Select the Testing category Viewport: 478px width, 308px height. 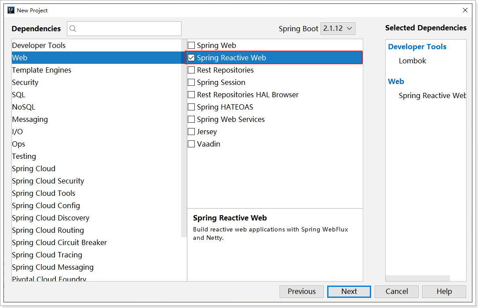[96, 157]
